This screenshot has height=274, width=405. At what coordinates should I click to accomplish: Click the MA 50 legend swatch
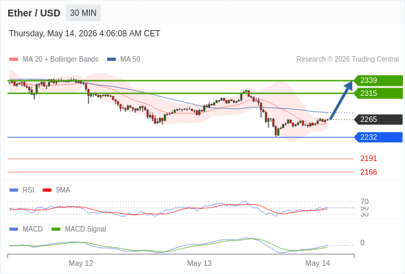111,60
